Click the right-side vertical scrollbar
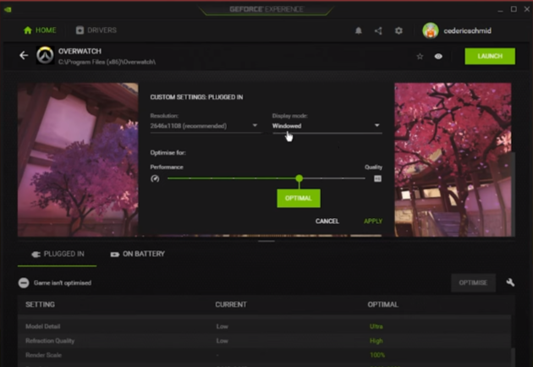 pos(514,194)
